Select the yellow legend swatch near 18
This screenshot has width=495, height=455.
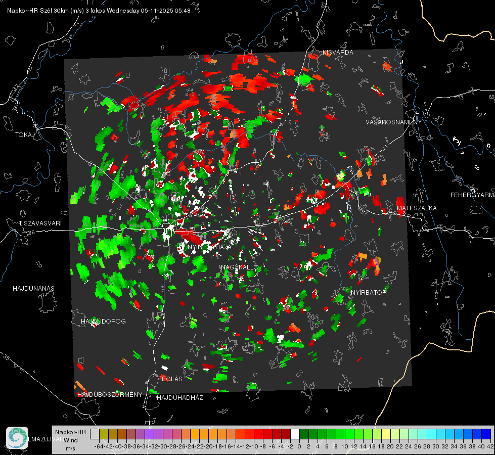coord(386,434)
